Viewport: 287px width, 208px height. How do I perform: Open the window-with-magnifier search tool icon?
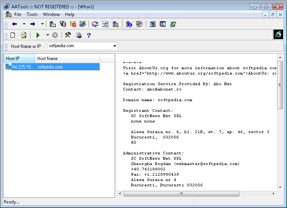[163, 24]
